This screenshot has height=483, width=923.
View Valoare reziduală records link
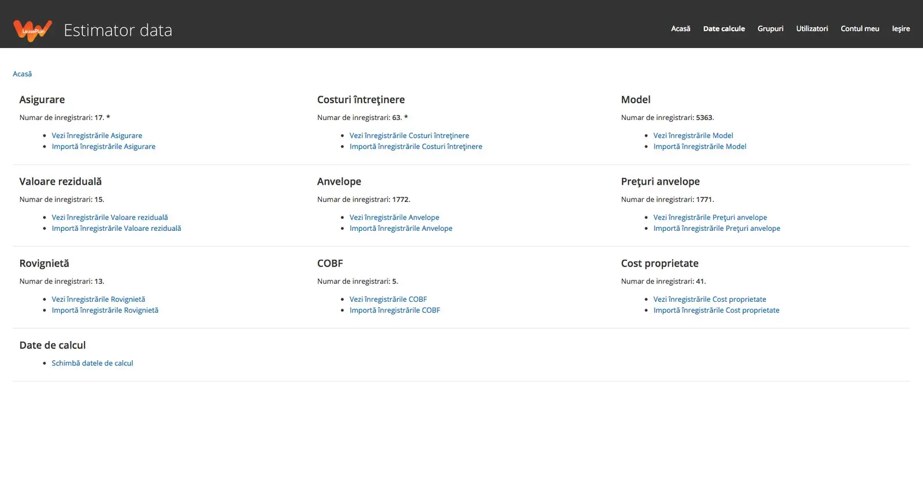pos(110,218)
